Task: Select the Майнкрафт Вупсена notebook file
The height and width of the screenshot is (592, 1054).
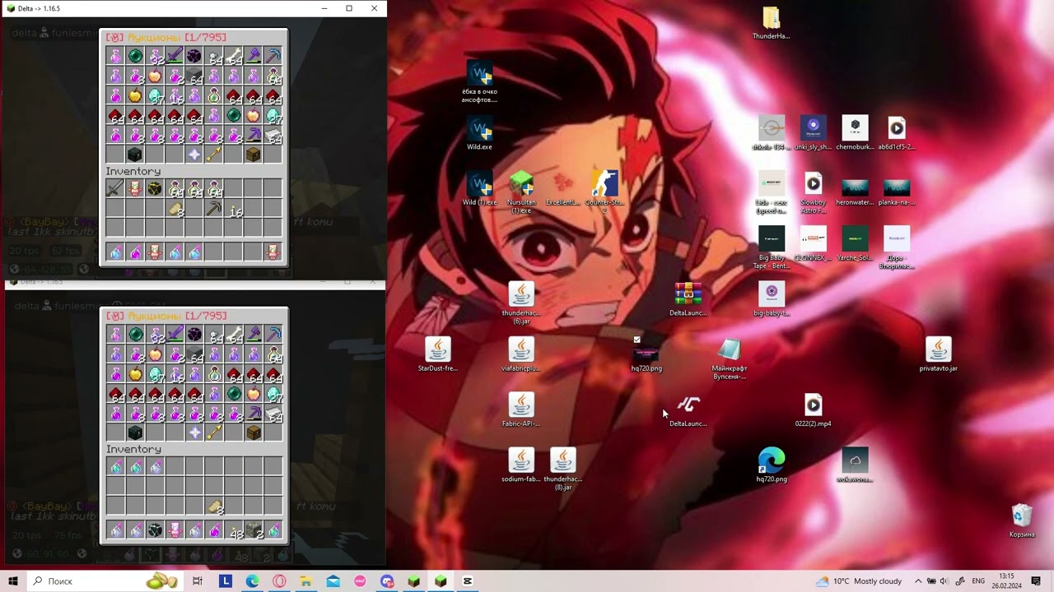Action: tap(730, 359)
